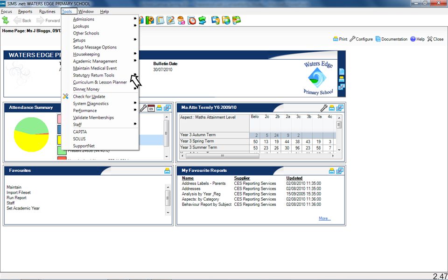This screenshot has width=448, height=280.
Task: Select Other Schools from Tools menu
Action: pyautogui.click(x=86, y=33)
